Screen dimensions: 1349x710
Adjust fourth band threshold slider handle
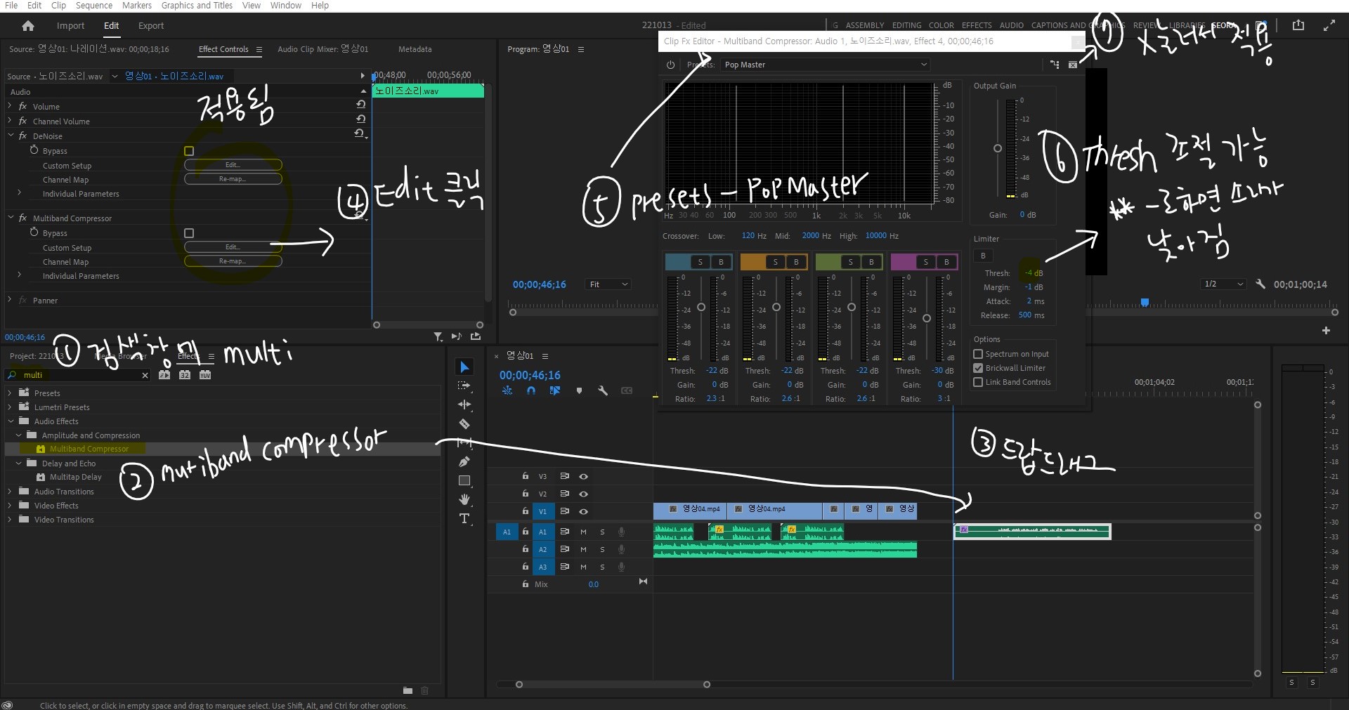(x=927, y=318)
